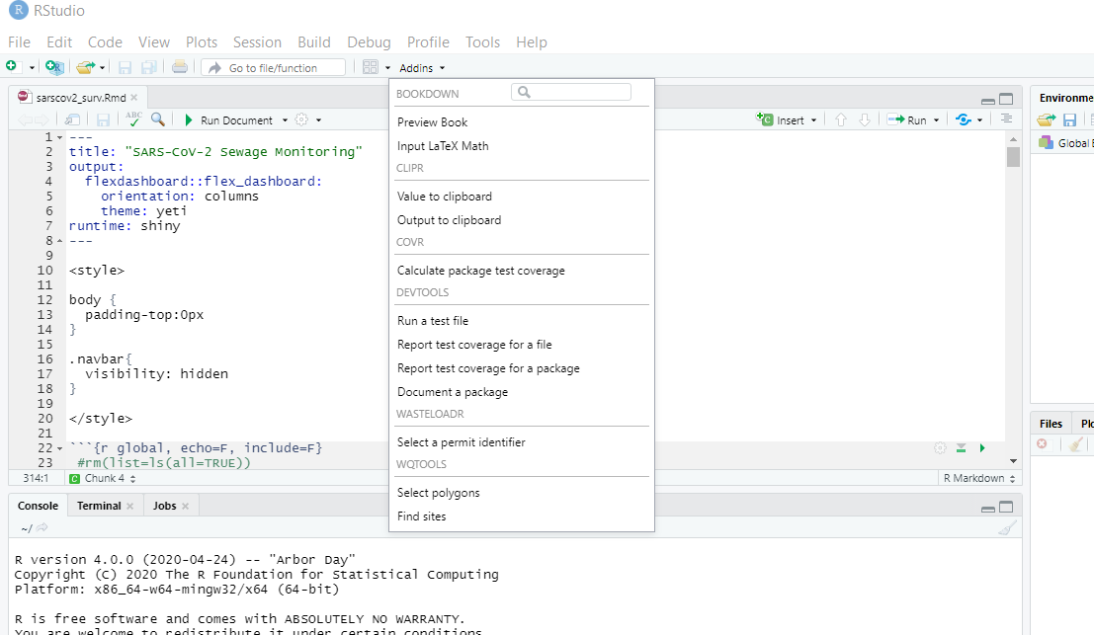1094x635 pixels.
Task: Click the clear console broom icon
Action: tap(1006, 528)
